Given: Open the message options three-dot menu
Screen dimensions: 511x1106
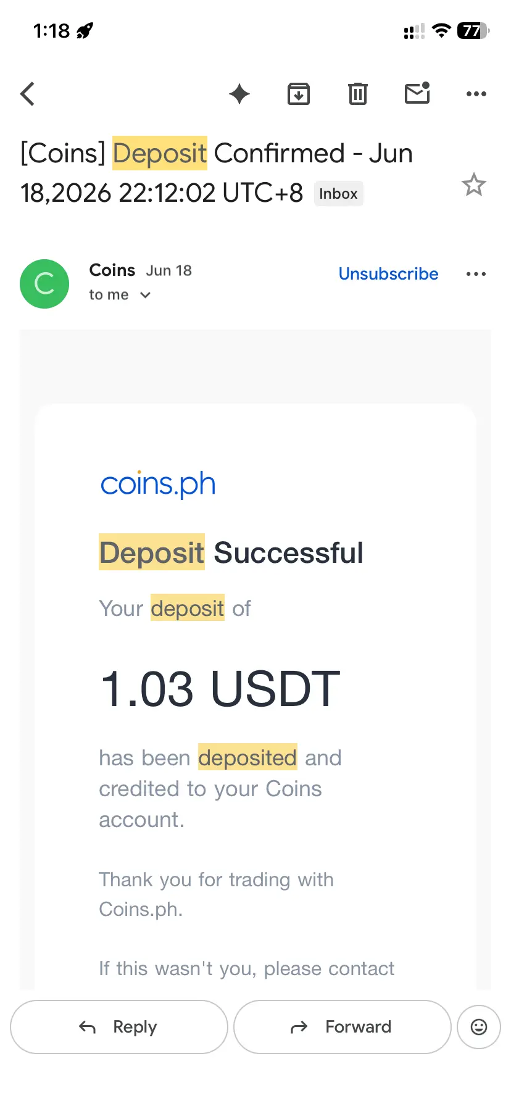Looking at the screenshot, I should pos(476,274).
